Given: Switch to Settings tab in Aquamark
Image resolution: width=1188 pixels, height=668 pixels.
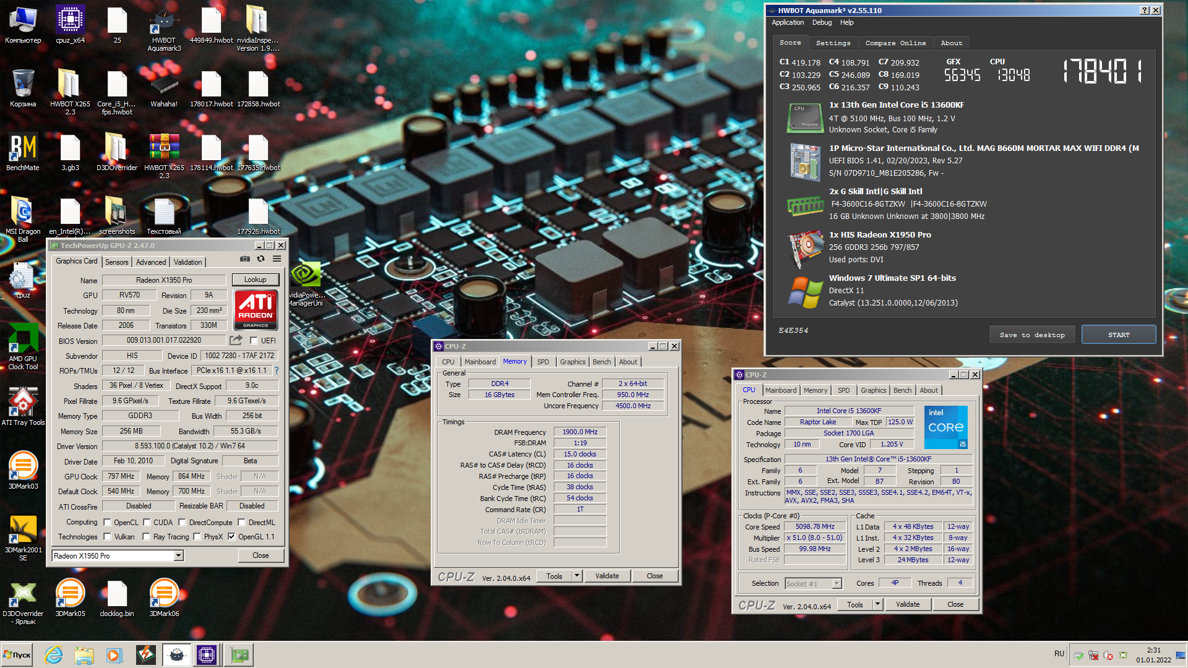Looking at the screenshot, I should pyautogui.click(x=833, y=43).
